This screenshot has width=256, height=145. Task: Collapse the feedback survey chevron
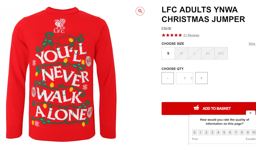pos(250,113)
